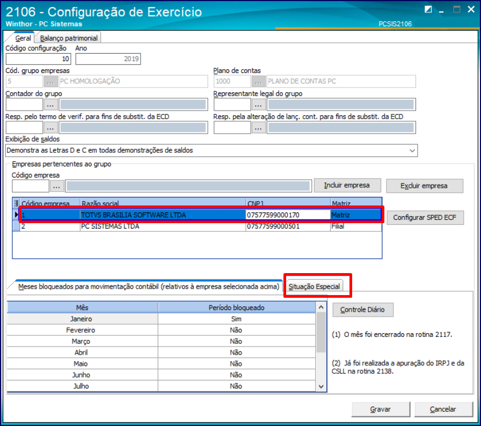This screenshot has height=426, width=481.
Task: Open lookup for Representante legal do grupo
Action: [x=258, y=105]
